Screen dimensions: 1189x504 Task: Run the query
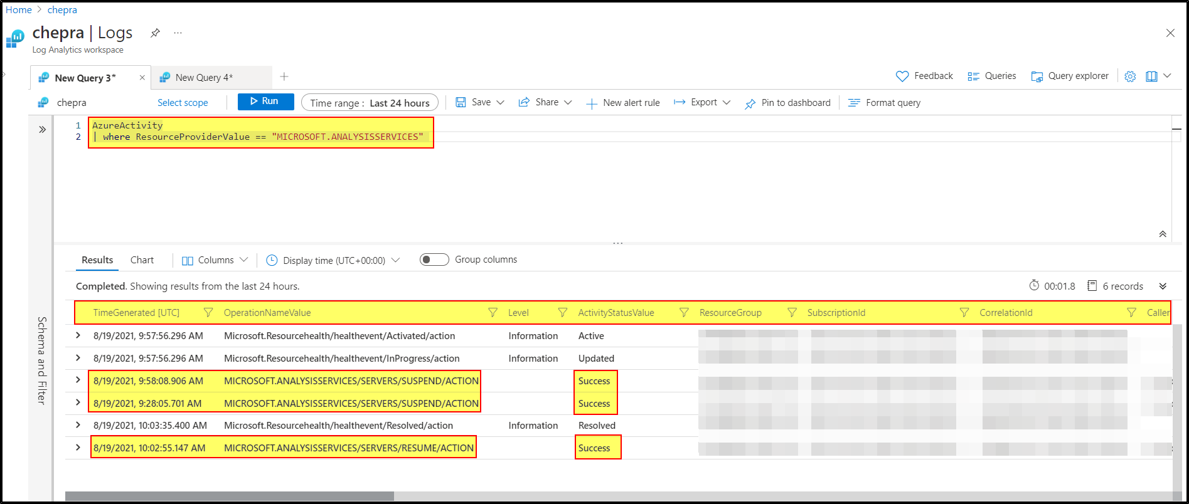coord(266,102)
